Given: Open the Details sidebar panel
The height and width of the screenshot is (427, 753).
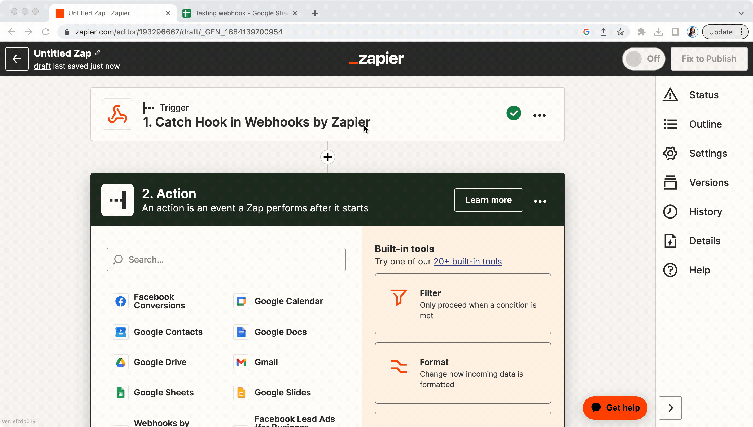Looking at the screenshot, I should tap(704, 241).
